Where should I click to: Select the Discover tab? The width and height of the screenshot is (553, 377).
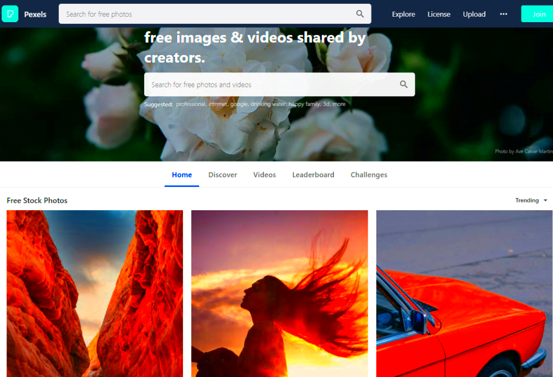(222, 174)
